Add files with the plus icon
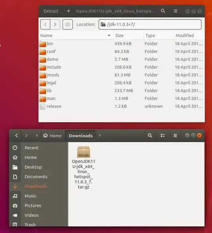This screenshot has height=233, width=212. pos(68,11)
